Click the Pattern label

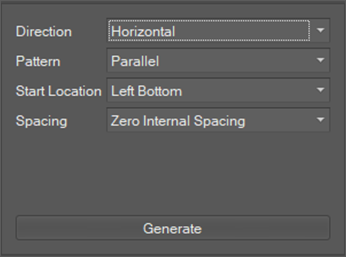(x=38, y=61)
